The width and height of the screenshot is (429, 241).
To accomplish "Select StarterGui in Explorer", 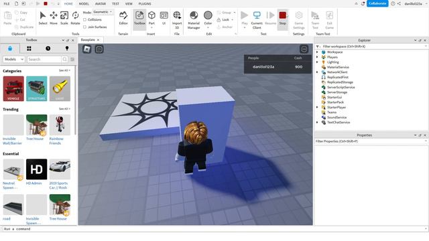I will (334, 97).
